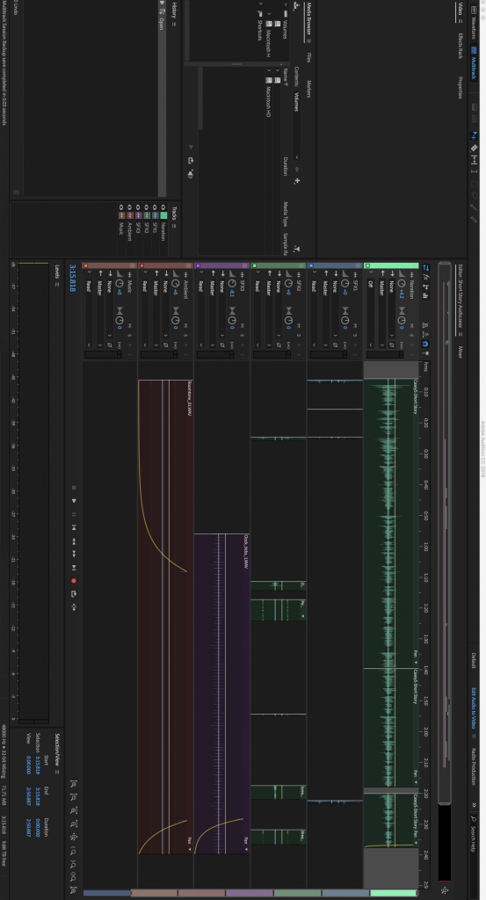Open Ambient track Master output dropdown
Viewport: 486px width, 900px height.
(156, 314)
